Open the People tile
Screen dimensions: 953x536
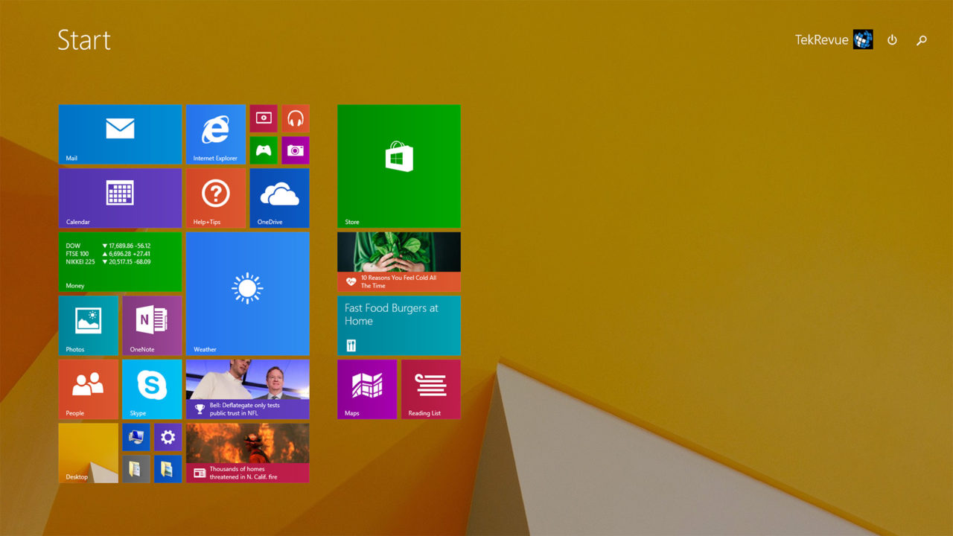click(89, 389)
